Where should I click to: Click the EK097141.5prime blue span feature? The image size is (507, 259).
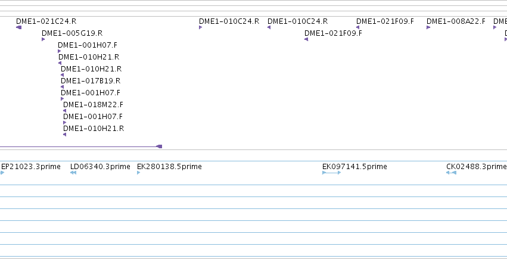tap(332, 173)
